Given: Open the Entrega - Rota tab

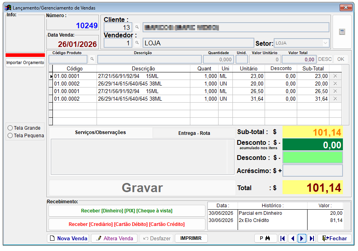Looking at the screenshot, I should [194, 133].
